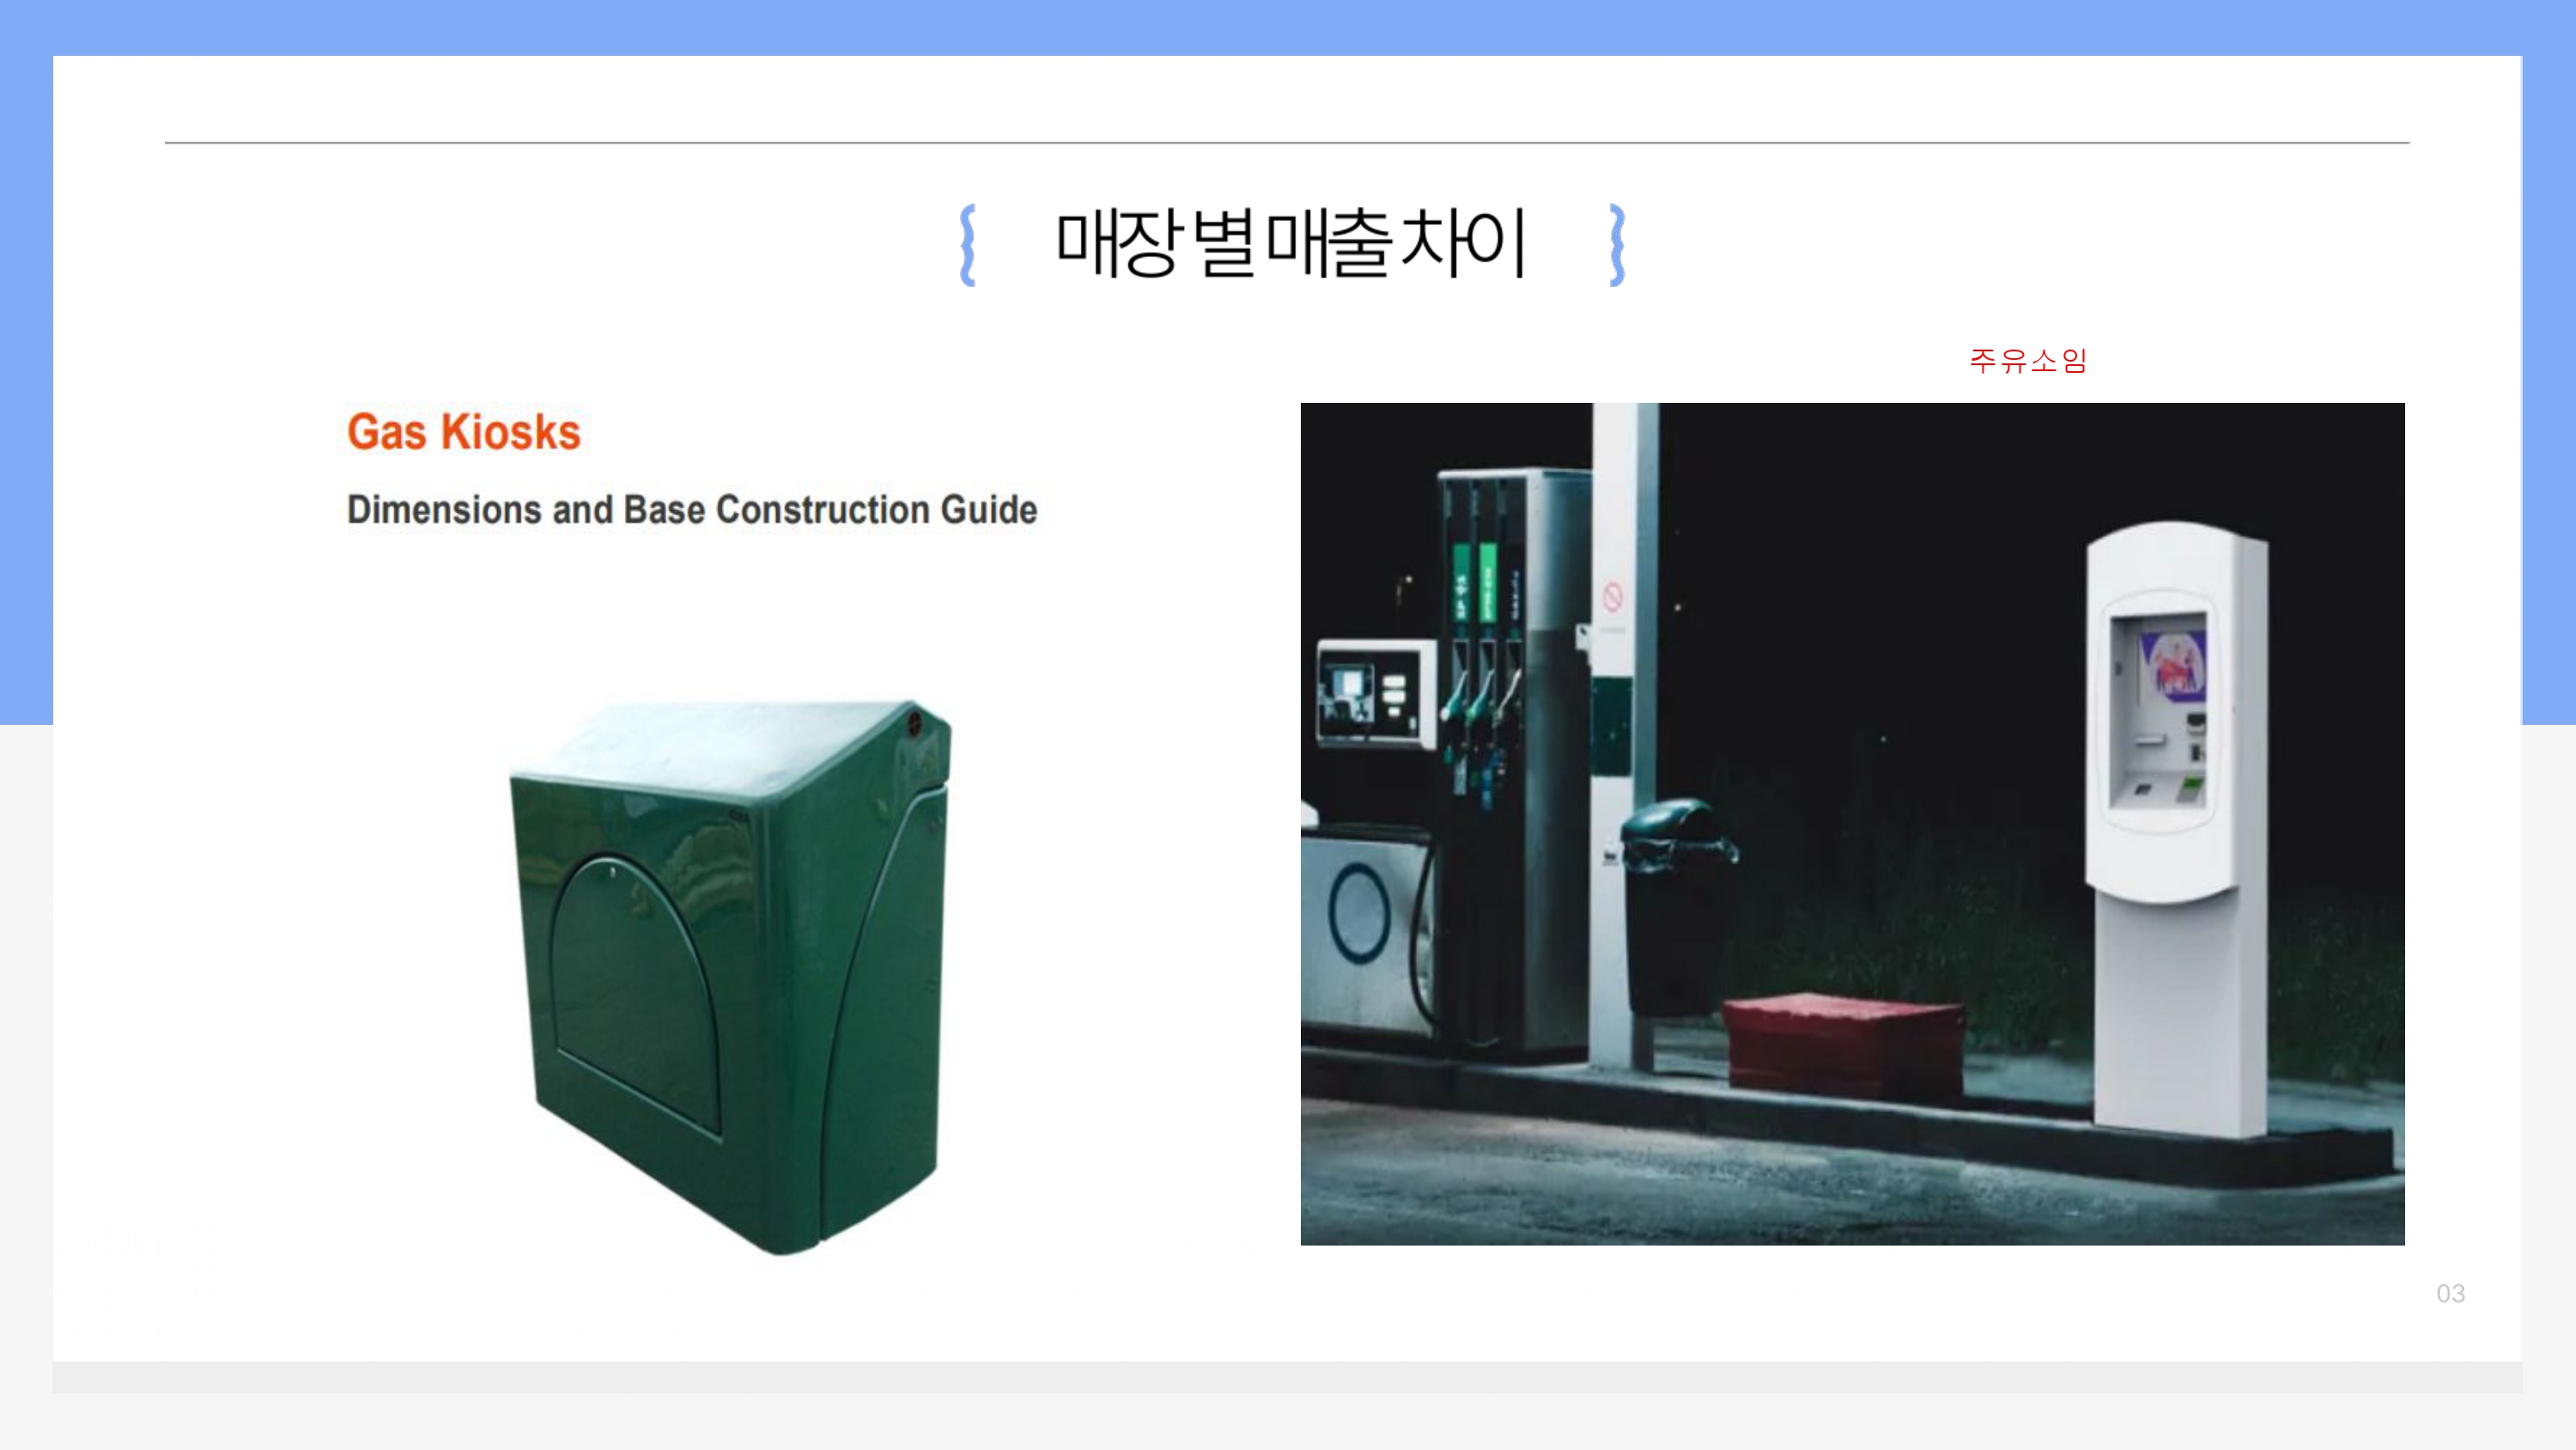Select the slide title 매장별 매출 차이
2576x1450 pixels.
(1291, 243)
